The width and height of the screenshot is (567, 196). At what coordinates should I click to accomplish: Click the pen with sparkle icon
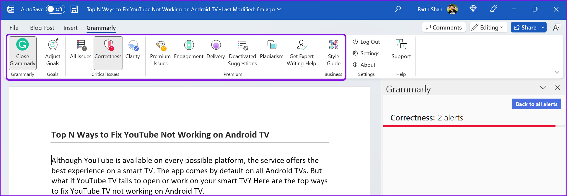coord(493,9)
